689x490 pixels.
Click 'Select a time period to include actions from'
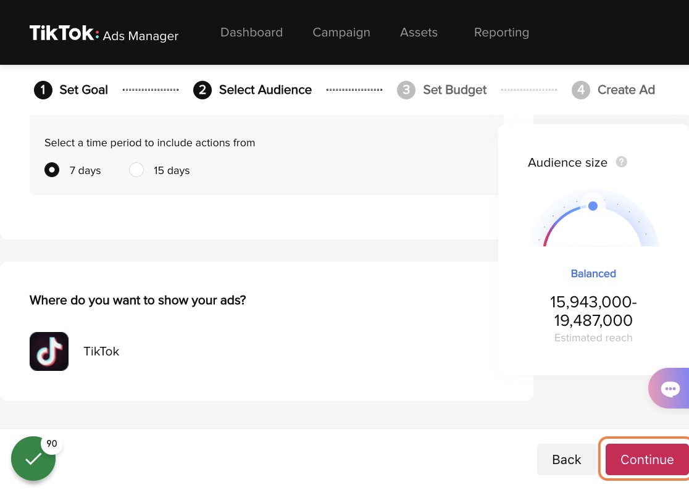pos(150,143)
